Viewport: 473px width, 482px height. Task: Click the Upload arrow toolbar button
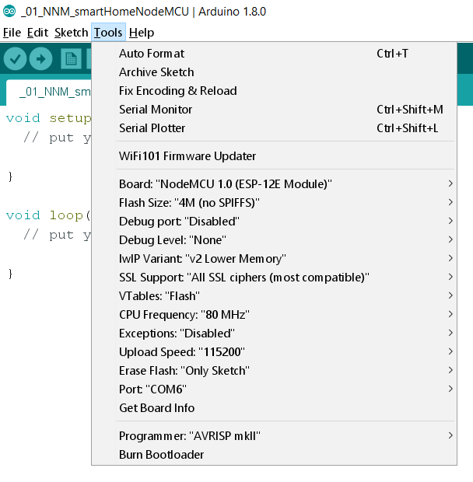(x=41, y=59)
